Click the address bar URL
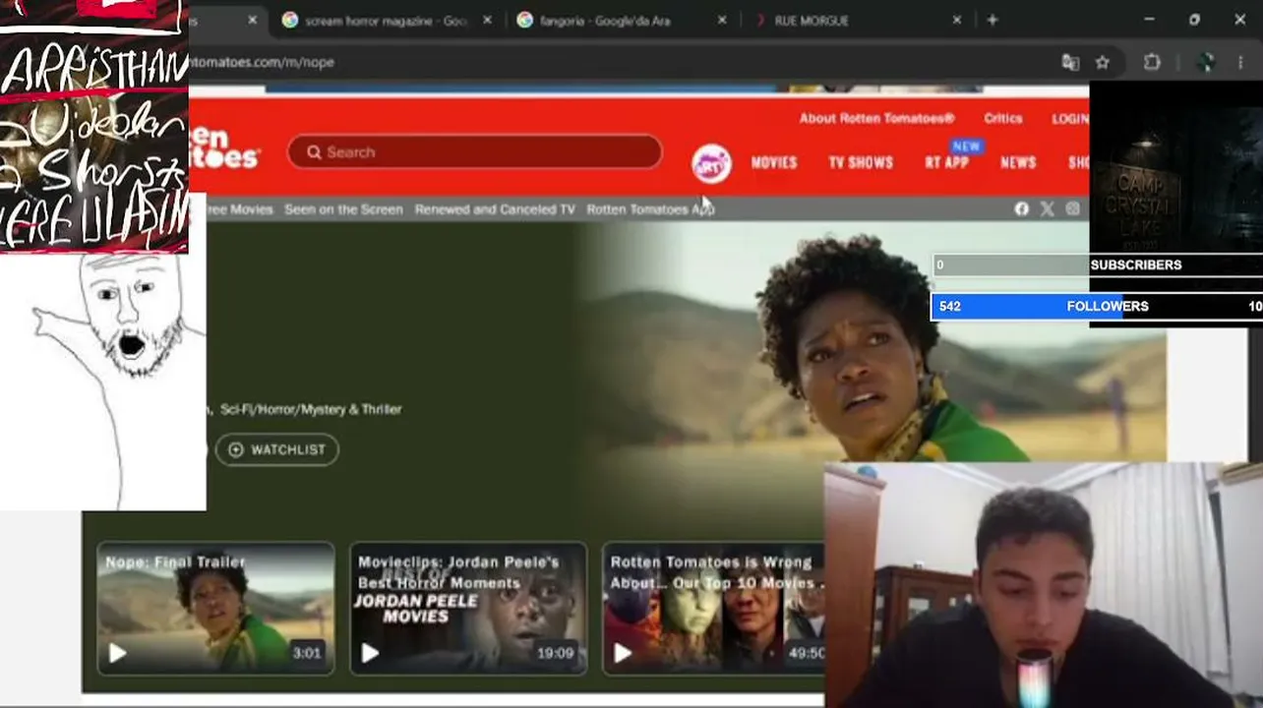This screenshot has width=1263, height=708. click(x=262, y=62)
